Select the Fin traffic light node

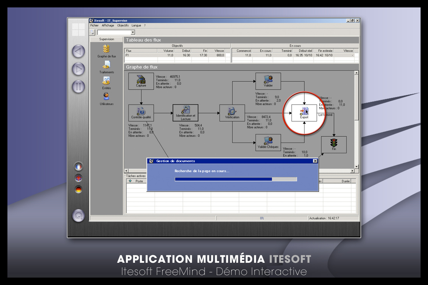[334, 144]
